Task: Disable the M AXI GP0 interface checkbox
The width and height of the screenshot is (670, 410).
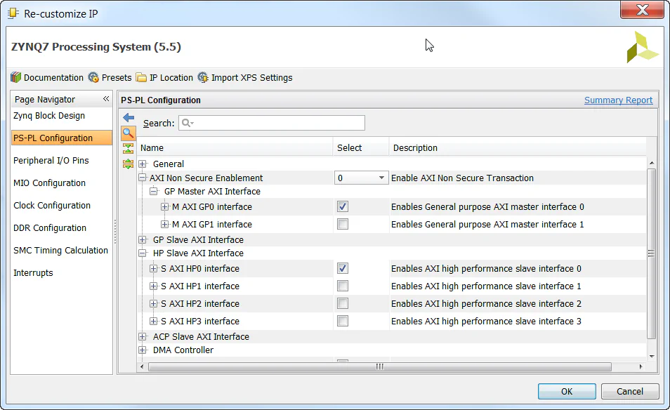Action: 342,206
